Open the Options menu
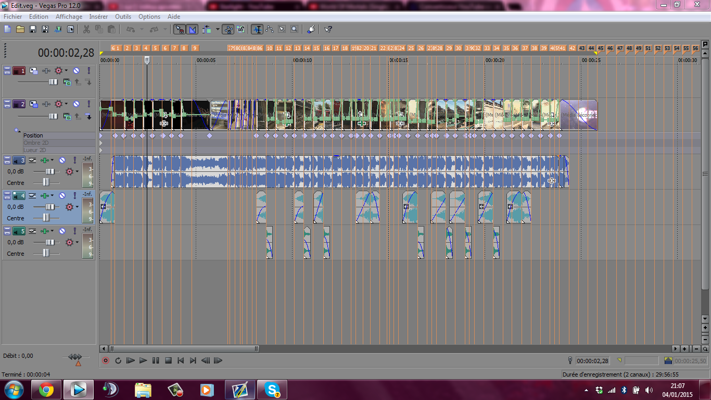This screenshot has width=711, height=400. tap(149, 17)
